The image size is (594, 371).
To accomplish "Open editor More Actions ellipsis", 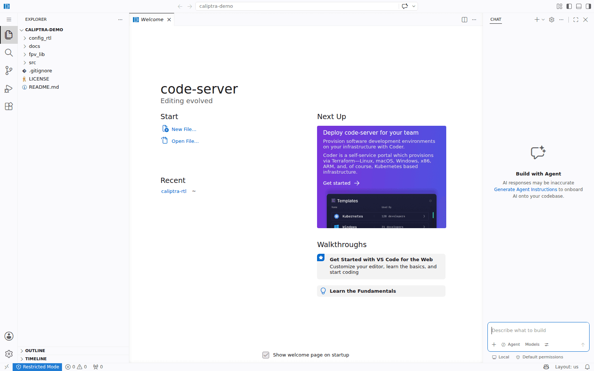I will point(474,20).
